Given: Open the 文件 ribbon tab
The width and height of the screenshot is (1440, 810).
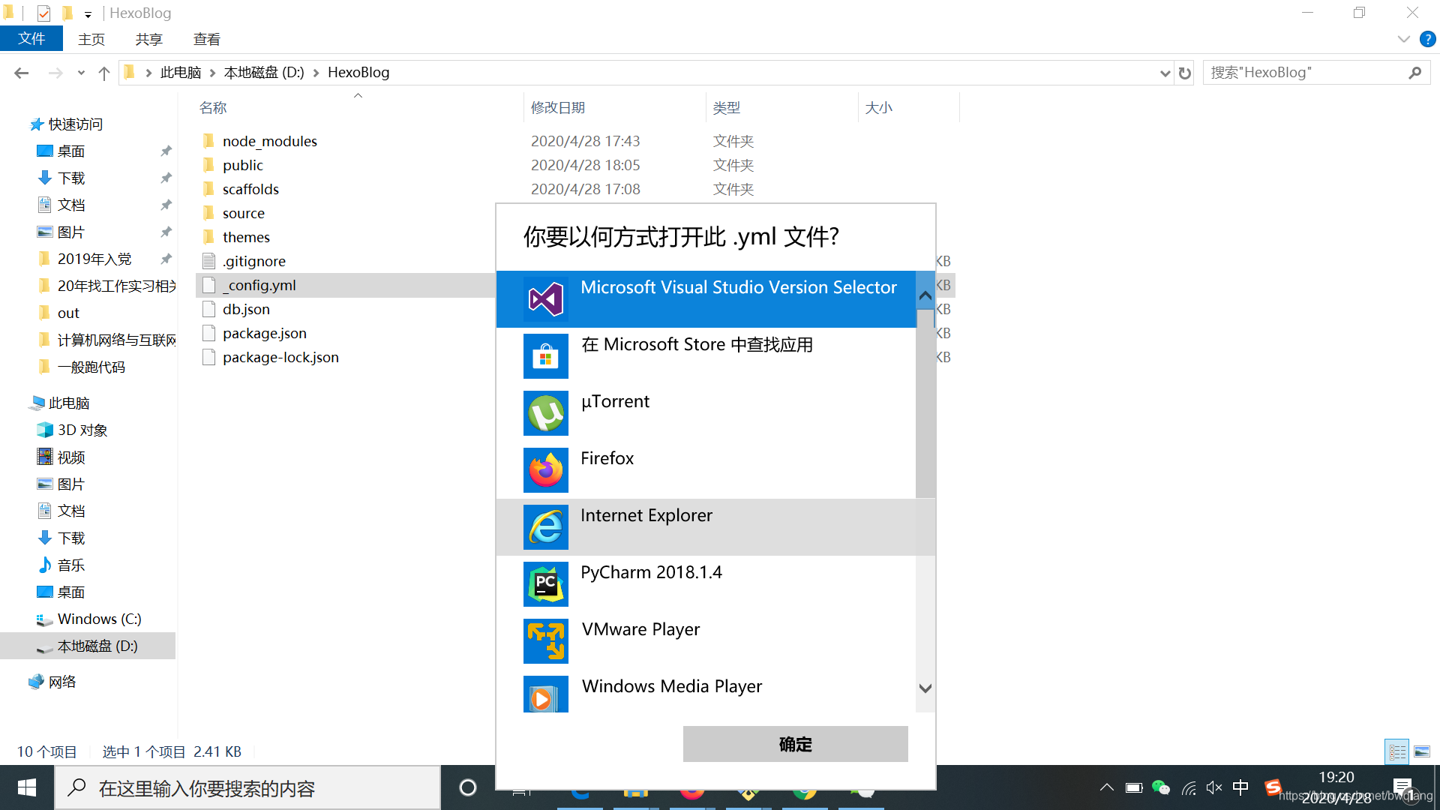Looking at the screenshot, I should pyautogui.click(x=31, y=39).
